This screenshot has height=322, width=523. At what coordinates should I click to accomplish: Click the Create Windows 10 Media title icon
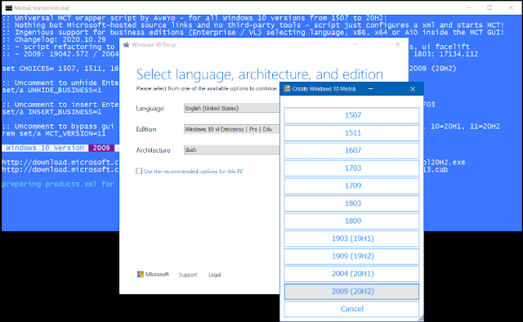point(287,89)
